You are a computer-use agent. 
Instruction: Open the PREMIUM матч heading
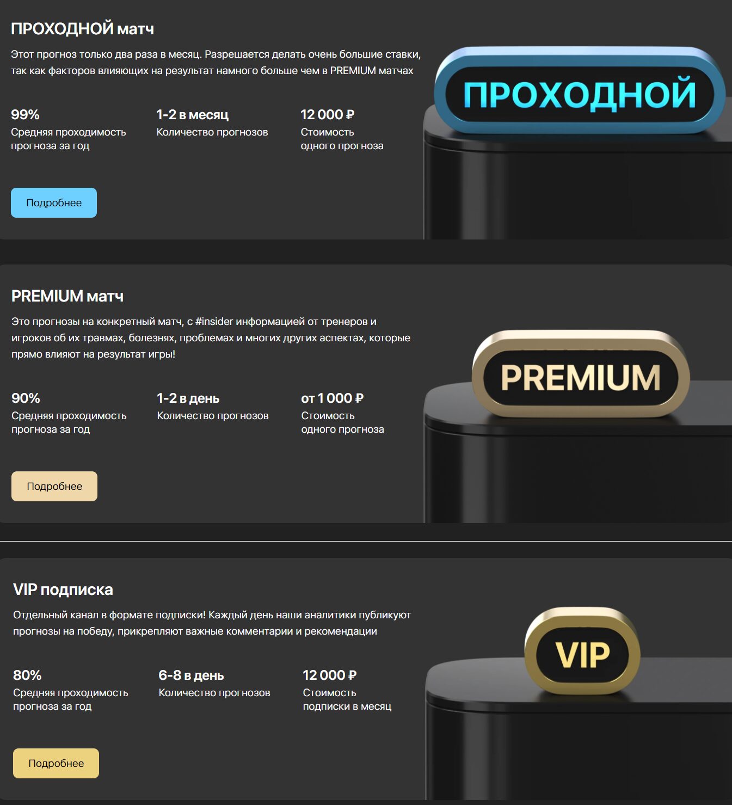[x=67, y=296]
